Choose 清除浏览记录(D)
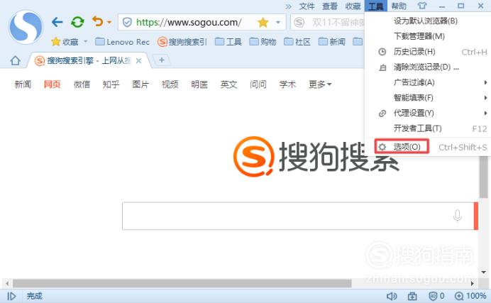Screen dimensions: 491x303 click(426, 67)
